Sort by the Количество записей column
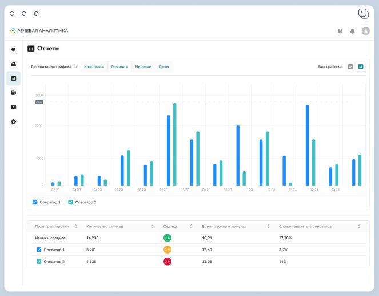The image size is (379, 296). pyautogui.click(x=153, y=226)
